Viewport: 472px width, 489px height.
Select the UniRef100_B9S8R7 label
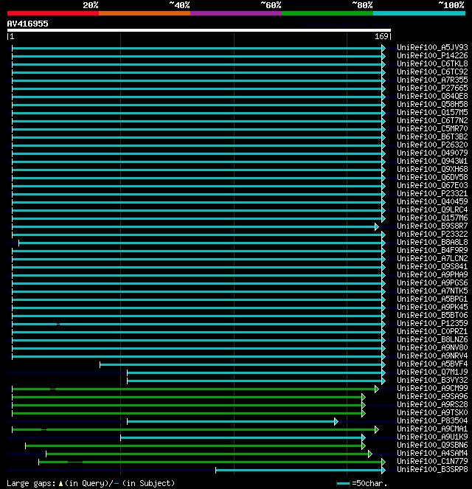pos(432,226)
